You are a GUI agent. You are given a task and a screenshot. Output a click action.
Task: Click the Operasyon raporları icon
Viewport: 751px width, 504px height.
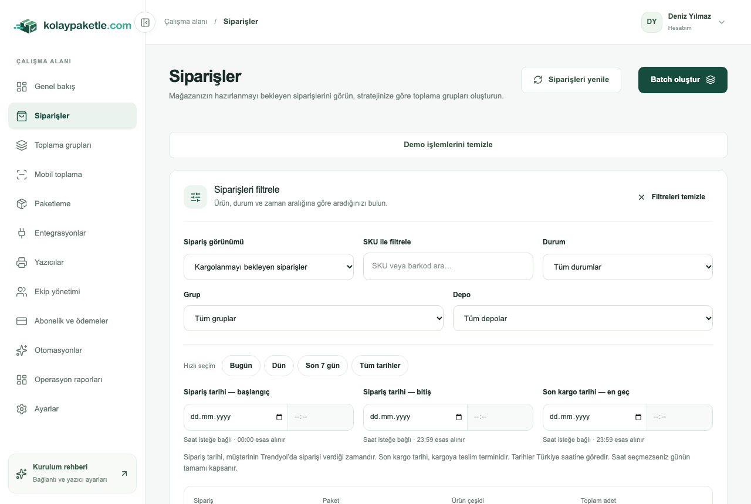22,380
